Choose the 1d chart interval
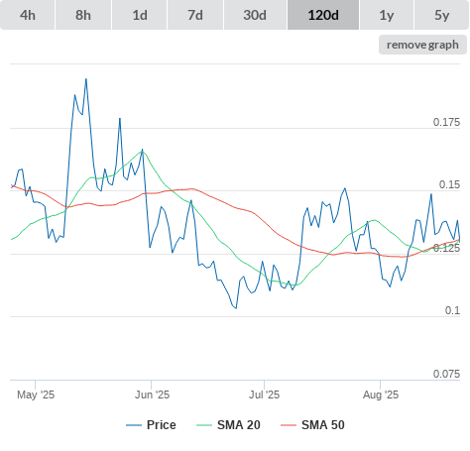Screen dimensions: 470x451 point(140,15)
